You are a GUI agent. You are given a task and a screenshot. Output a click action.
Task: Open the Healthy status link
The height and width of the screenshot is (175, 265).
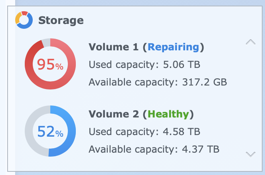168,114
